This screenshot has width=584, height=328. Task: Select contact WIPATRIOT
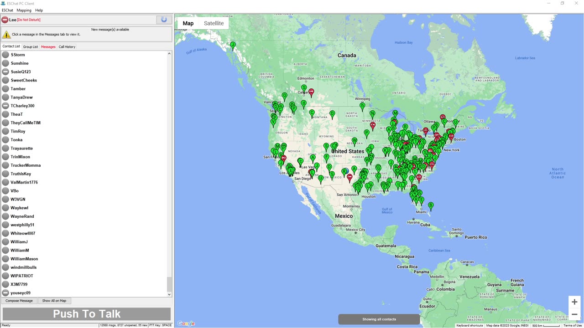[x=22, y=276]
